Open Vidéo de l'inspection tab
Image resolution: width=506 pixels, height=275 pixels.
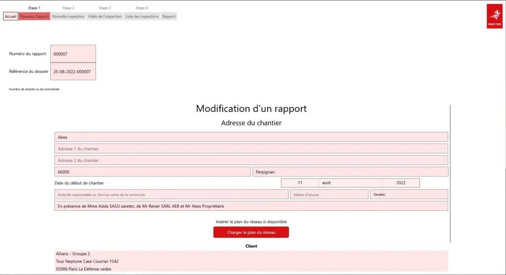[105, 16]
